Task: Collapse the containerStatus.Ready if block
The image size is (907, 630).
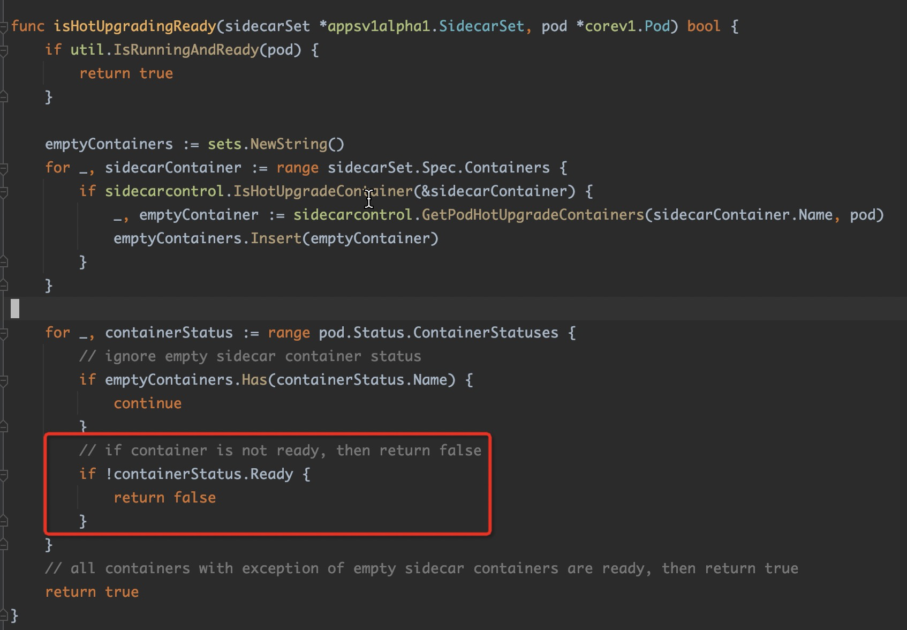Action: point(4,474)
